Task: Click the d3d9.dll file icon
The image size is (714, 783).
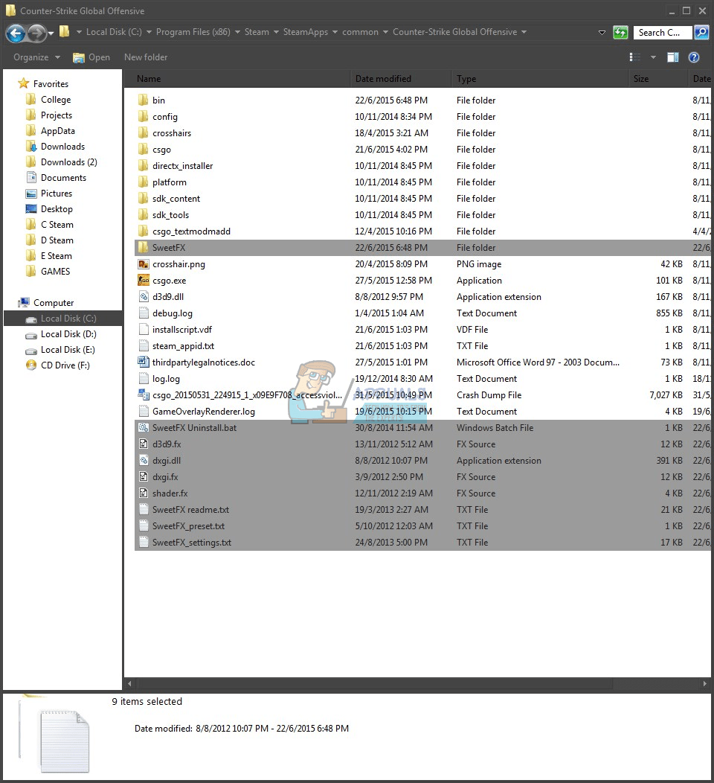Action: coord(144,297)
